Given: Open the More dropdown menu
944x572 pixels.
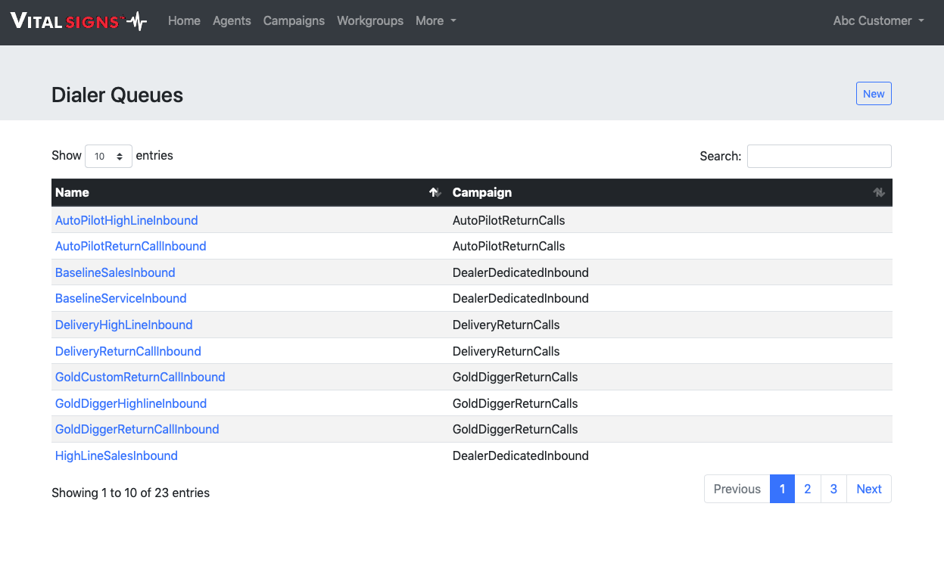Looking at the screenshot, I should tap(435, 21).
